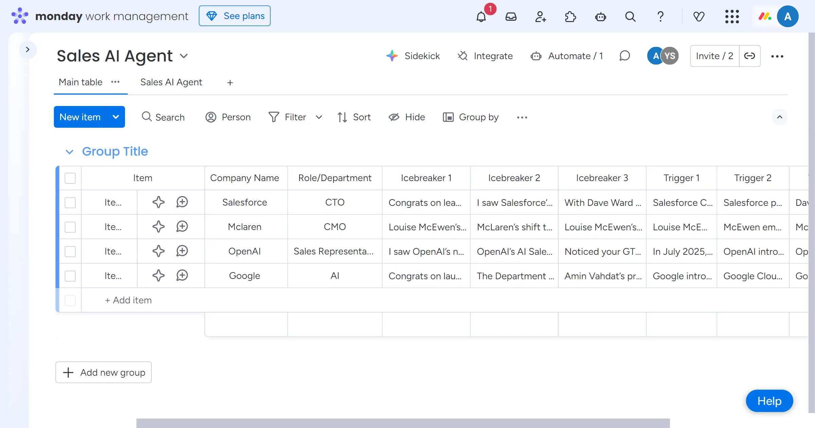
Task: Check the Salesforce row checkbox
Action: pyautogui.click(x=70, y=202)
